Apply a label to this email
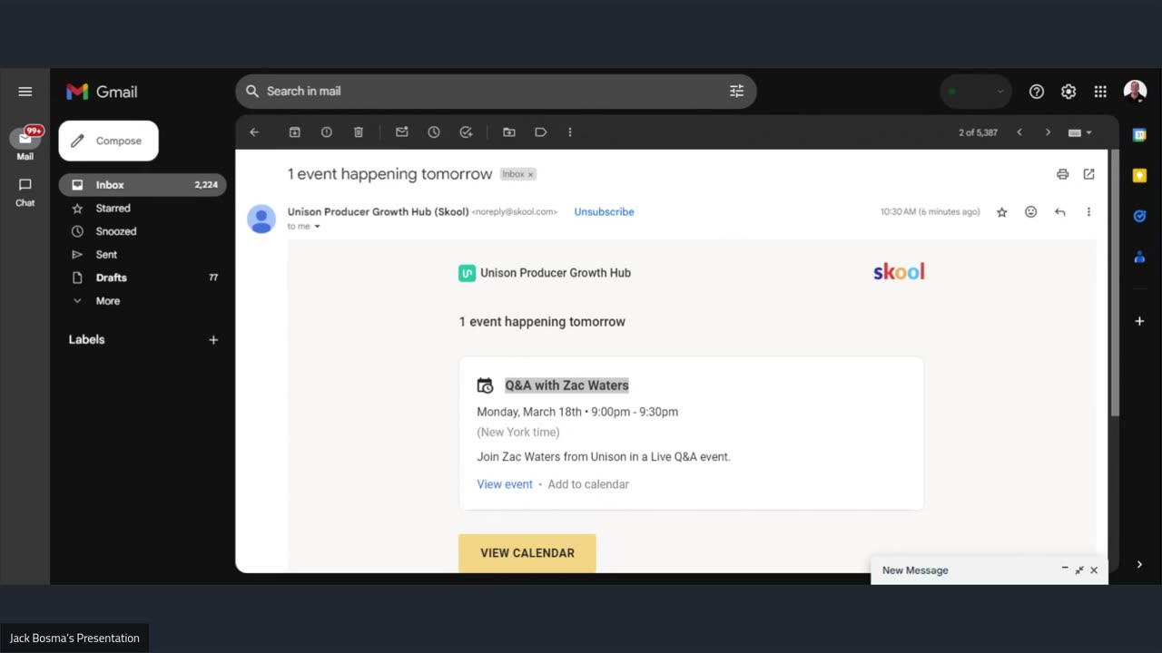This screenshot has height=653, width=1162. click(541, 132)
